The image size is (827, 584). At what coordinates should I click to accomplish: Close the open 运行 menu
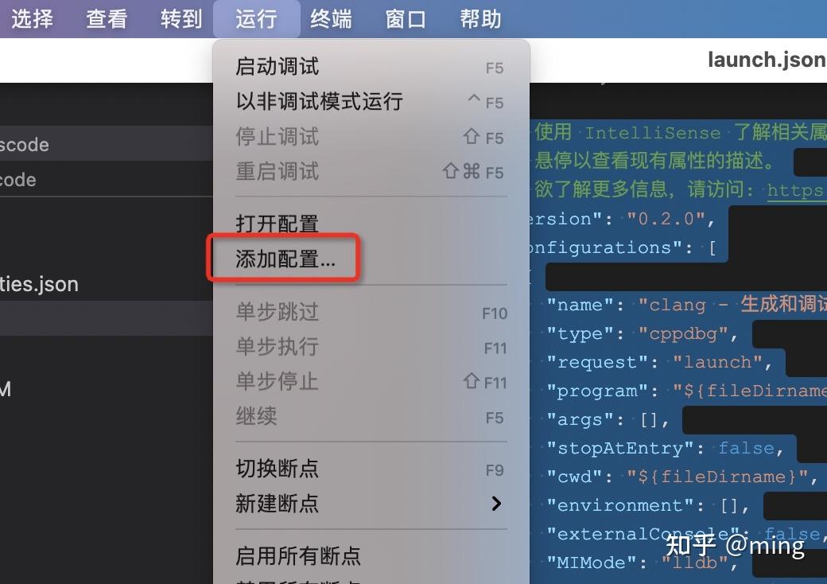(256, 19)
